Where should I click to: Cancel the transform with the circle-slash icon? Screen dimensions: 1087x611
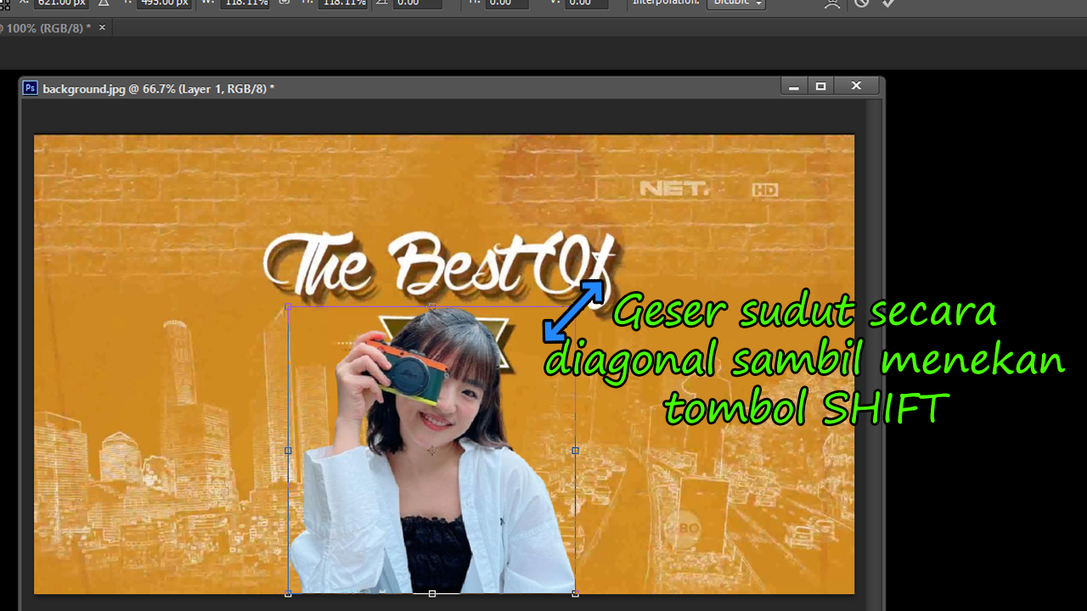[x=862, y=3]
